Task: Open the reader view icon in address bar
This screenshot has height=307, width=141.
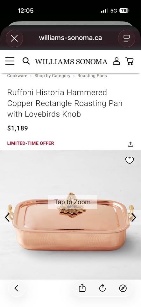Action: pyautogui.click(x=127, y=38)
